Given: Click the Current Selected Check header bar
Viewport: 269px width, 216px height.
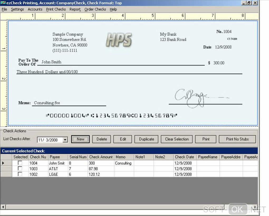Looking at the screenshot, I should (x=129, y=151).
